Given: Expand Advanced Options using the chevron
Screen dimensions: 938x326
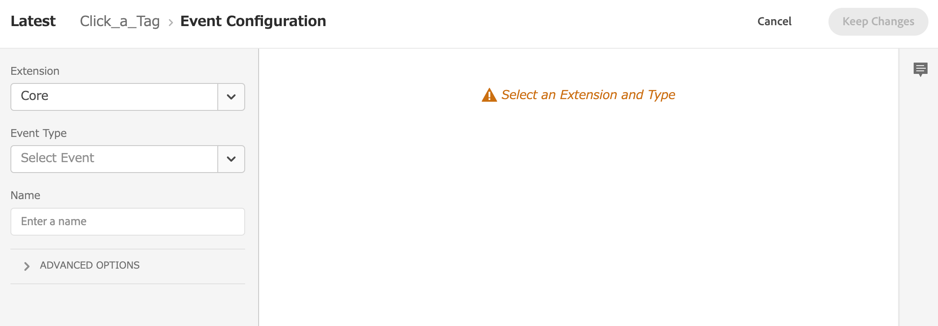Looking at the screenshot, I should 27,266.
